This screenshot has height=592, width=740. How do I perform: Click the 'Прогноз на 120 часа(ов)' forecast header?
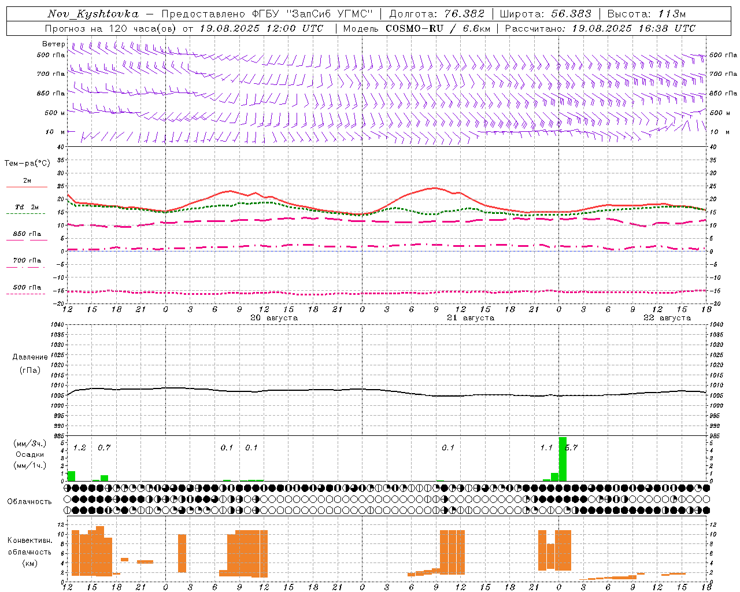tap(110, 28)
